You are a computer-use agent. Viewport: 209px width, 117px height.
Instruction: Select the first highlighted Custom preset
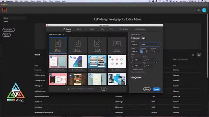tap(58, 45)
